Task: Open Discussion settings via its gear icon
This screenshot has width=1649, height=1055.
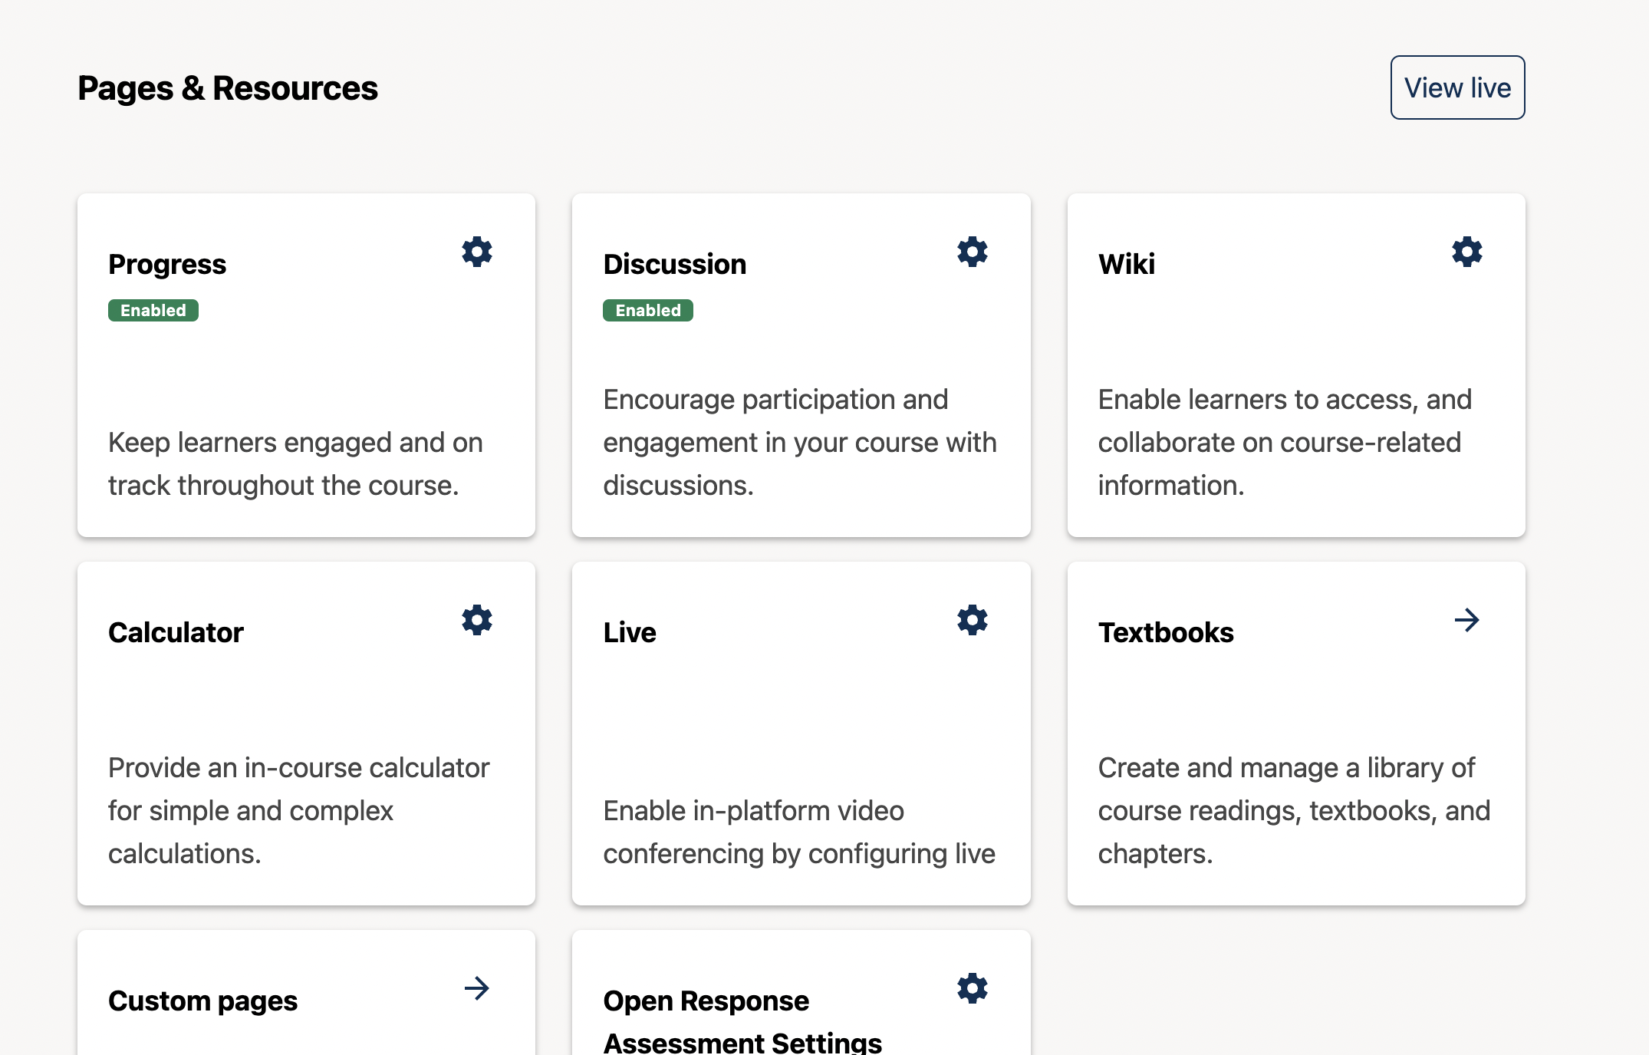Action: pos(971,252)
